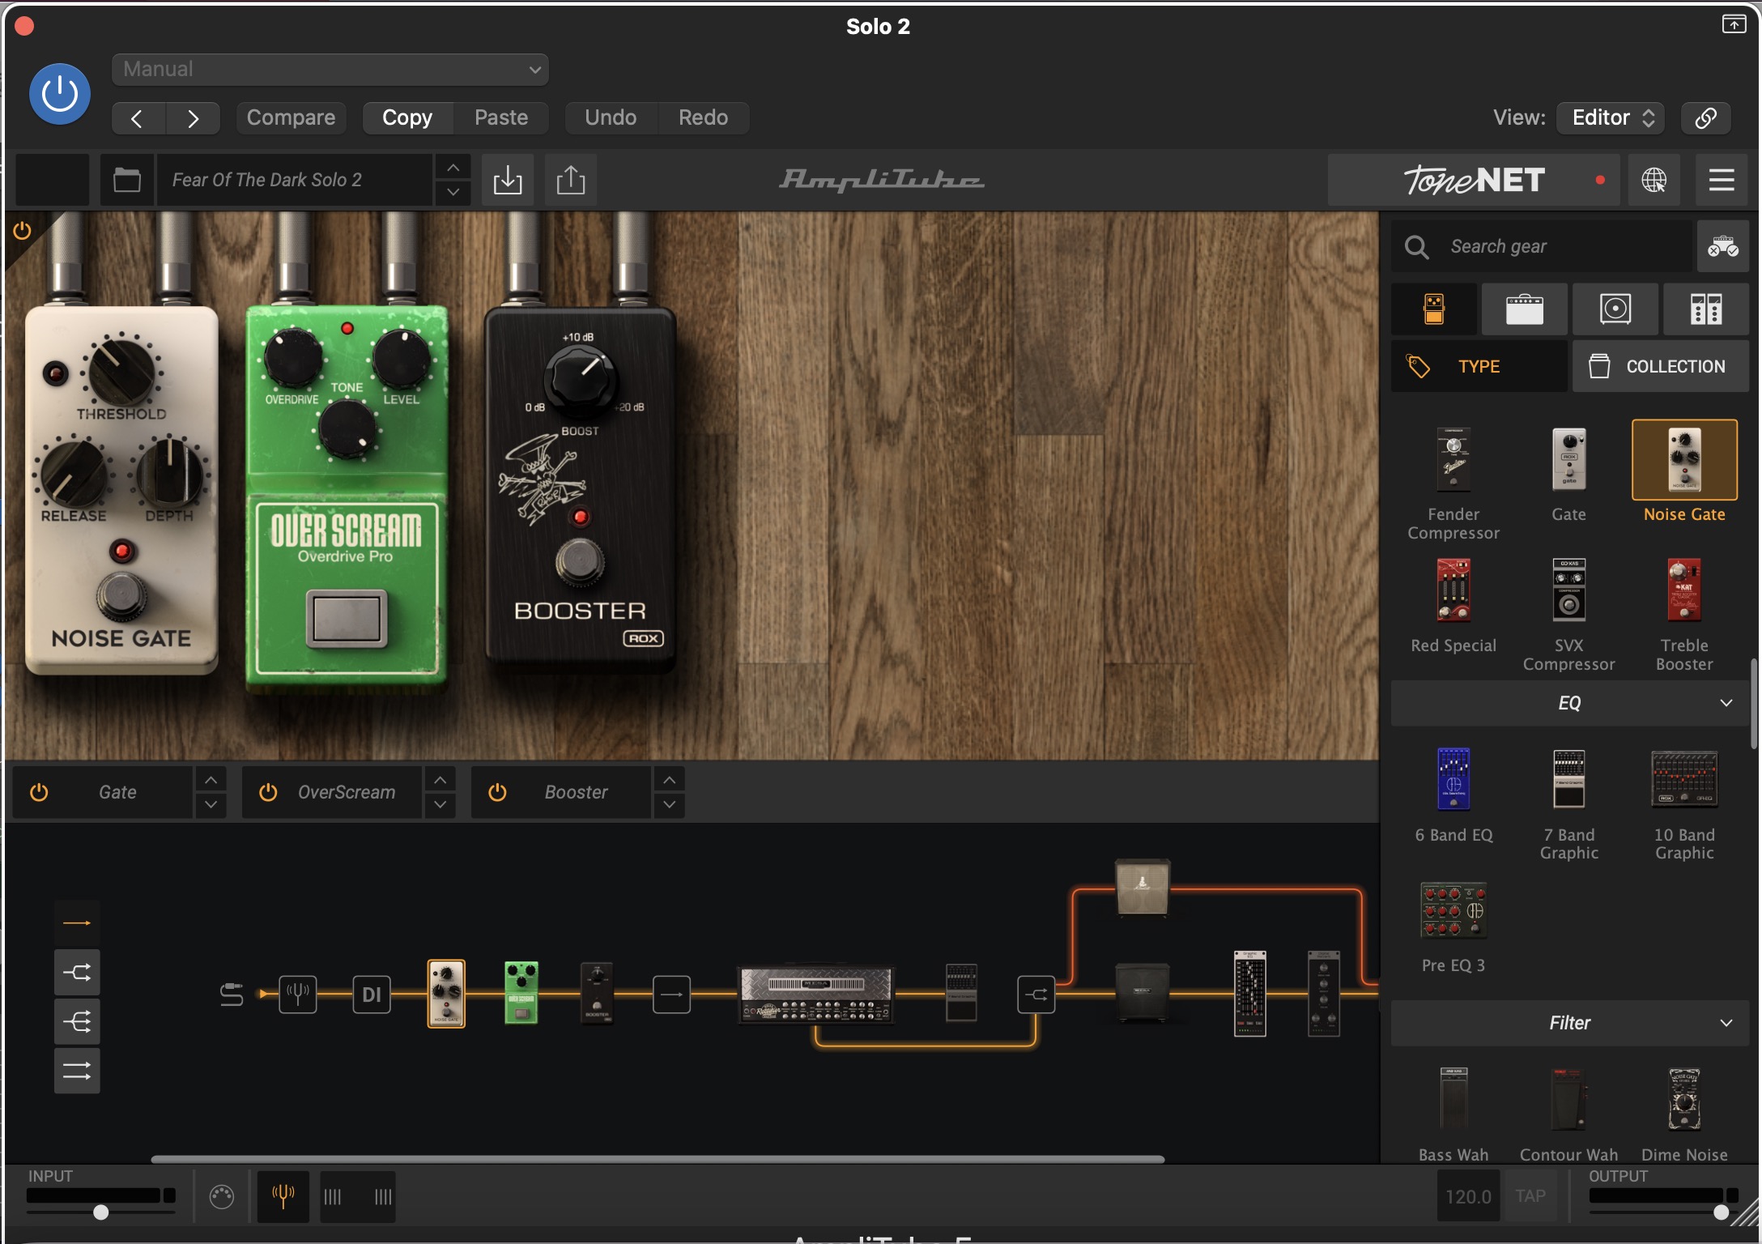Toggle the stomp section bypass power icon
The height and width of the screenshot is (1244, 1762).
[x=22, y=231]
